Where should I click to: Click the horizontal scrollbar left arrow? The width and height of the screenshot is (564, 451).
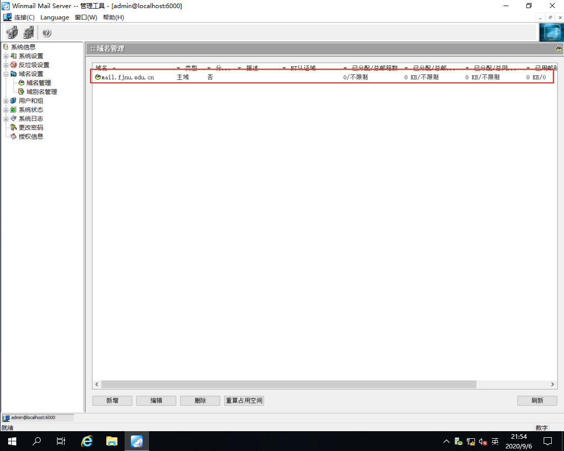tap(97, 384)
